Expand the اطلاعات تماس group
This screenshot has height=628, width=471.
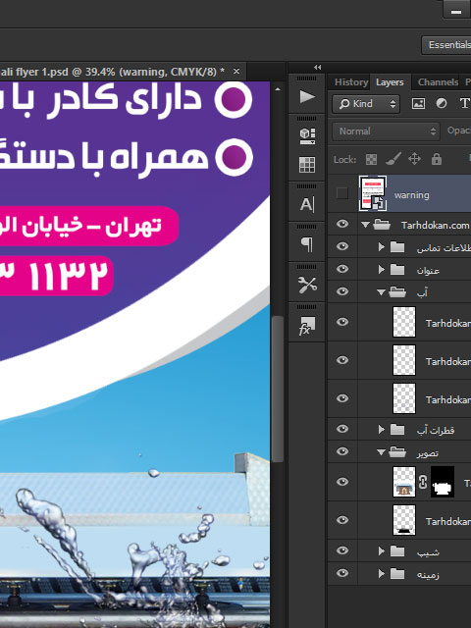(382, 247)
